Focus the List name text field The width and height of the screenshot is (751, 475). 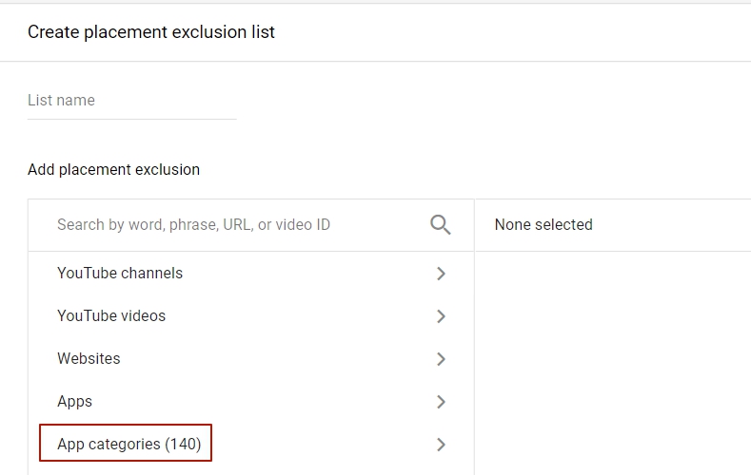click(132, 101)
